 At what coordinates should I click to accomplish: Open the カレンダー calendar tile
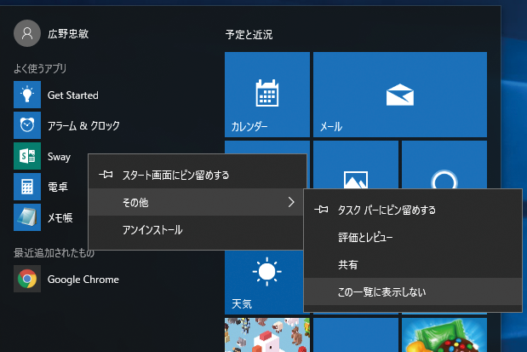[267, 95]
